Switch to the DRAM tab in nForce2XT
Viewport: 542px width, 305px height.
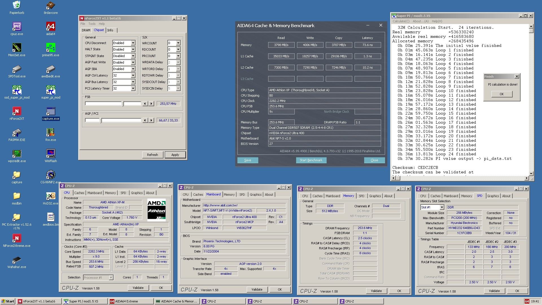86,30
